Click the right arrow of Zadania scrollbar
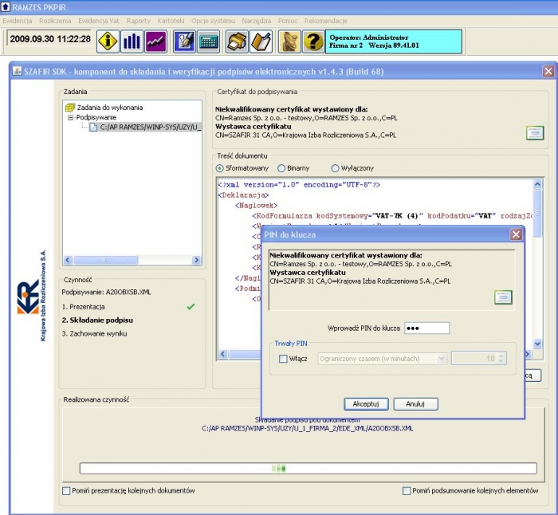This screenshot has width=558, height=515. point(196,260)
